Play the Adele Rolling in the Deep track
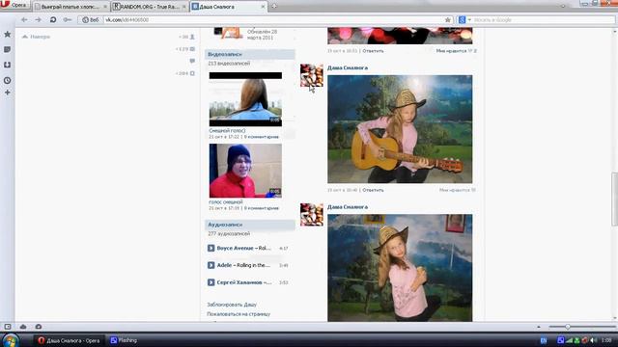The height and width of the screenshot is (347, 618). tap(211, 265)
